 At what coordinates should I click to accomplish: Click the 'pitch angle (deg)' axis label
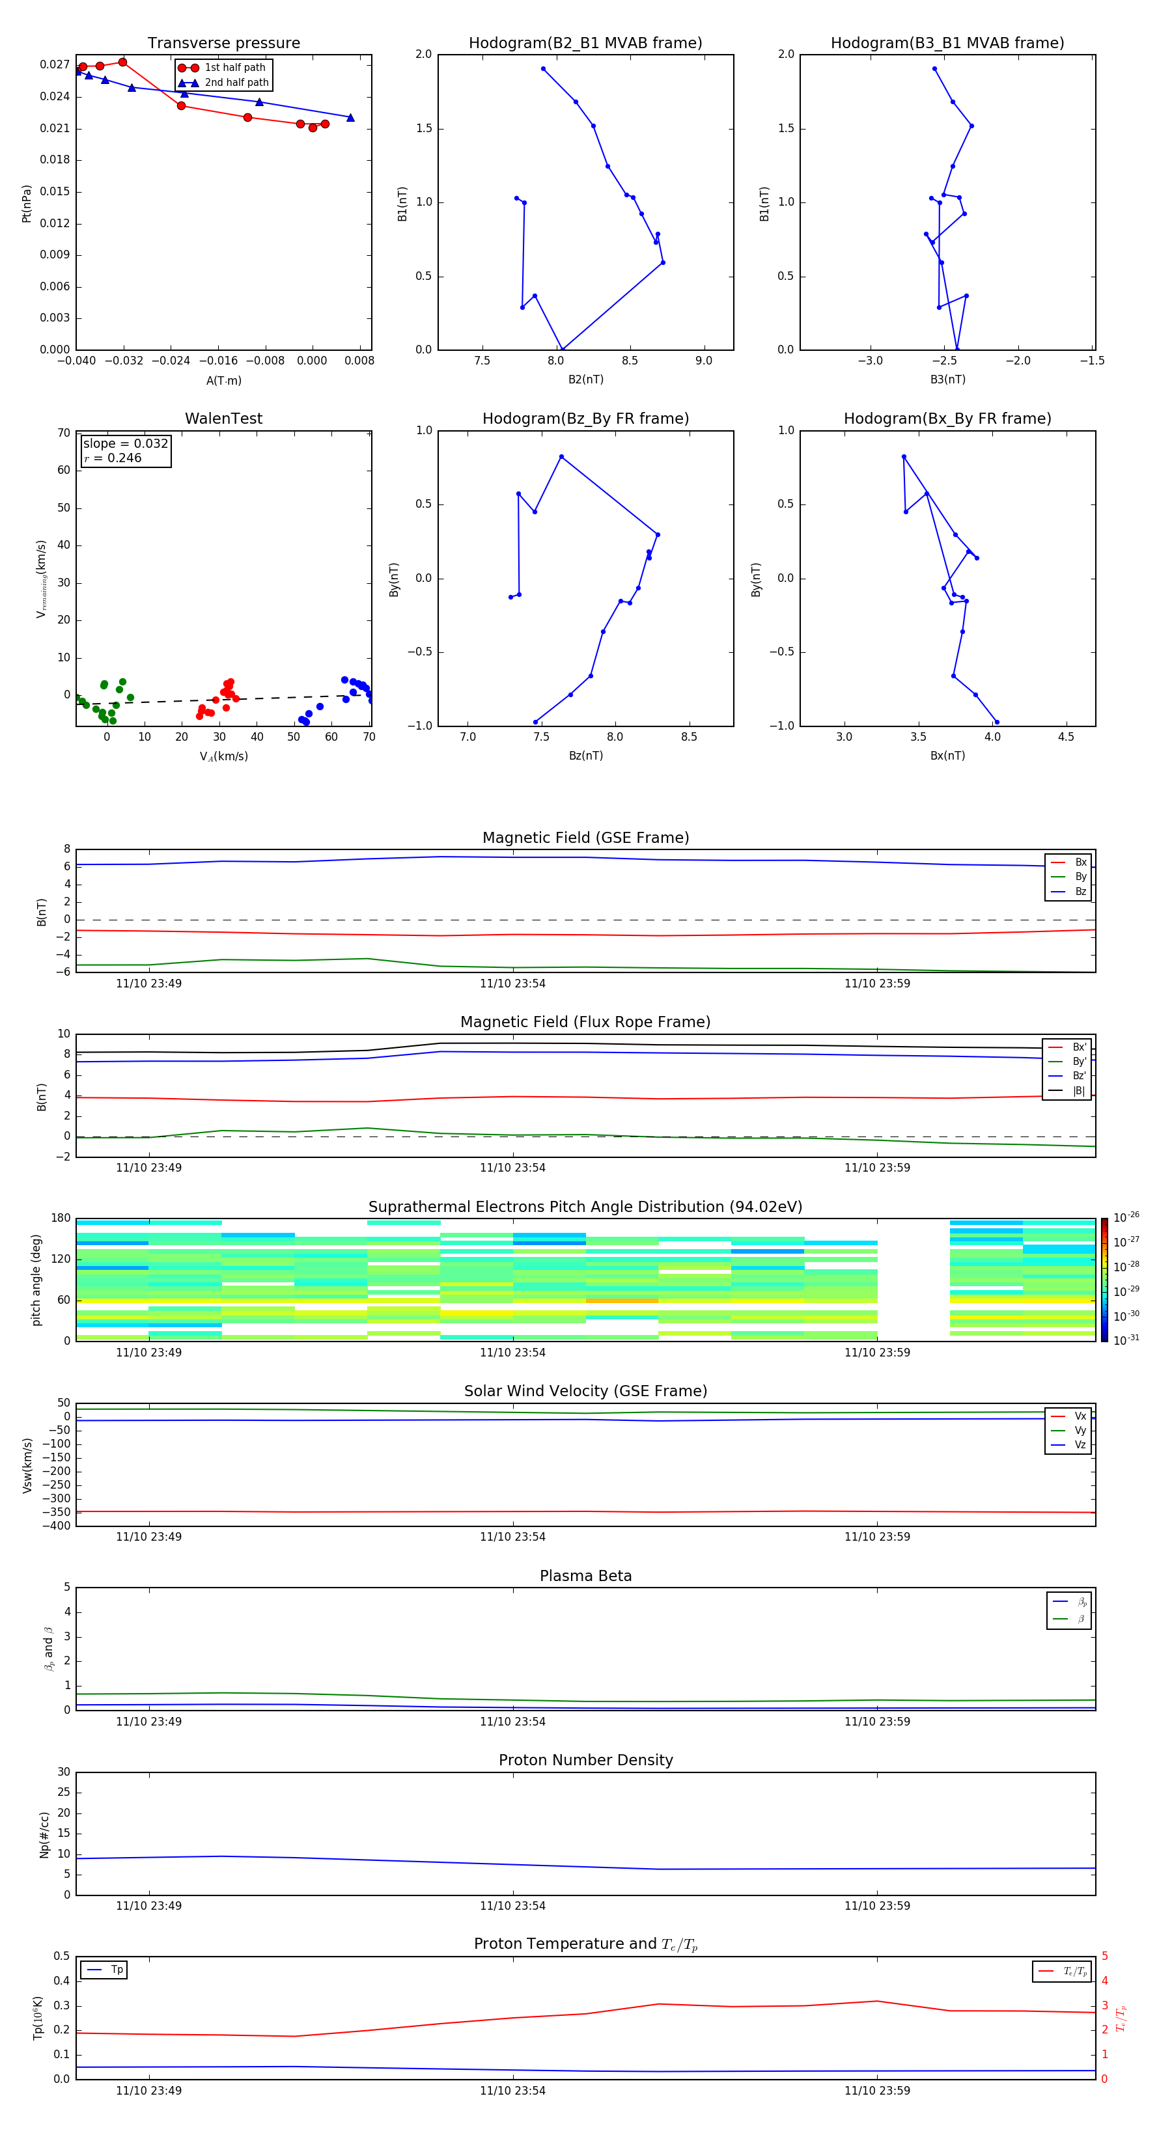tap(36, 1280)
